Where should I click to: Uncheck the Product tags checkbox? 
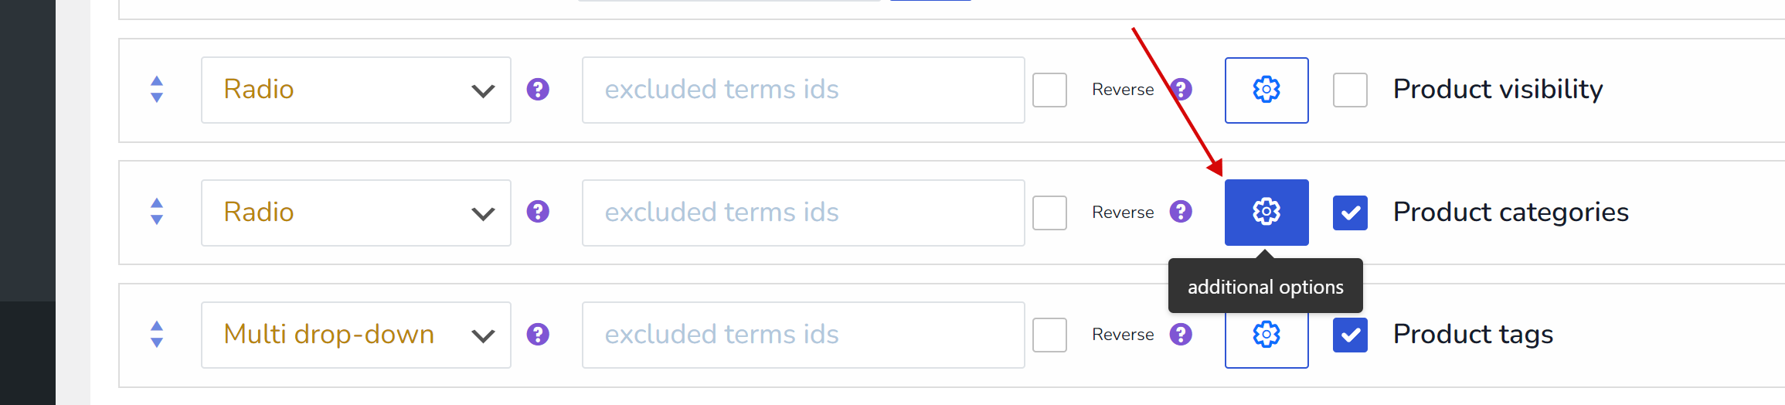tap(1350, 335)
